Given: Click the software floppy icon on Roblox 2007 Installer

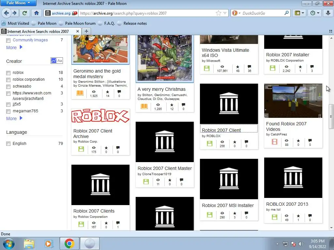Looking at the screenshot, I should pos(273,68).
